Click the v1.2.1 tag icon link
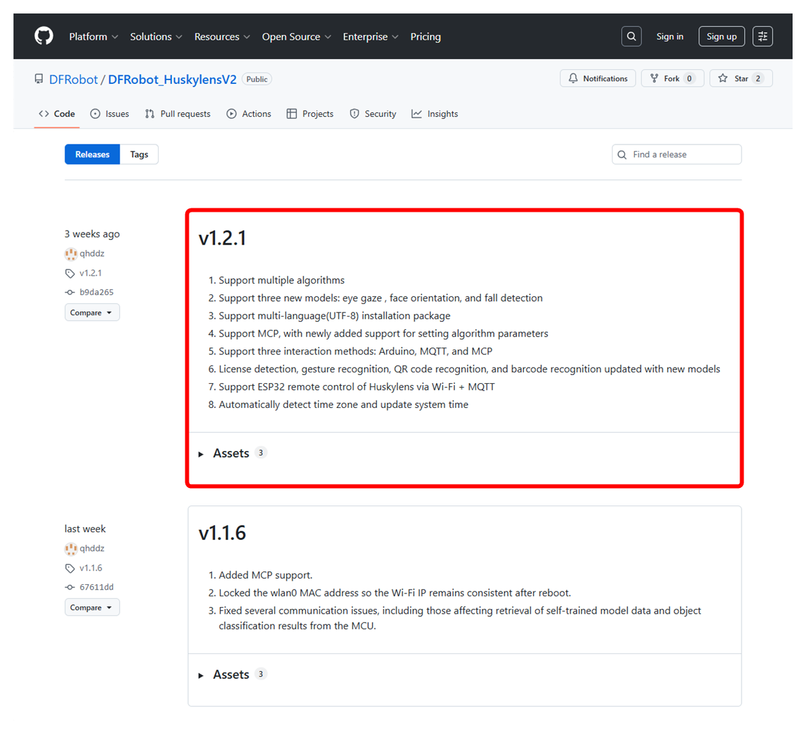806x734 pixels. tap(89, 273)
